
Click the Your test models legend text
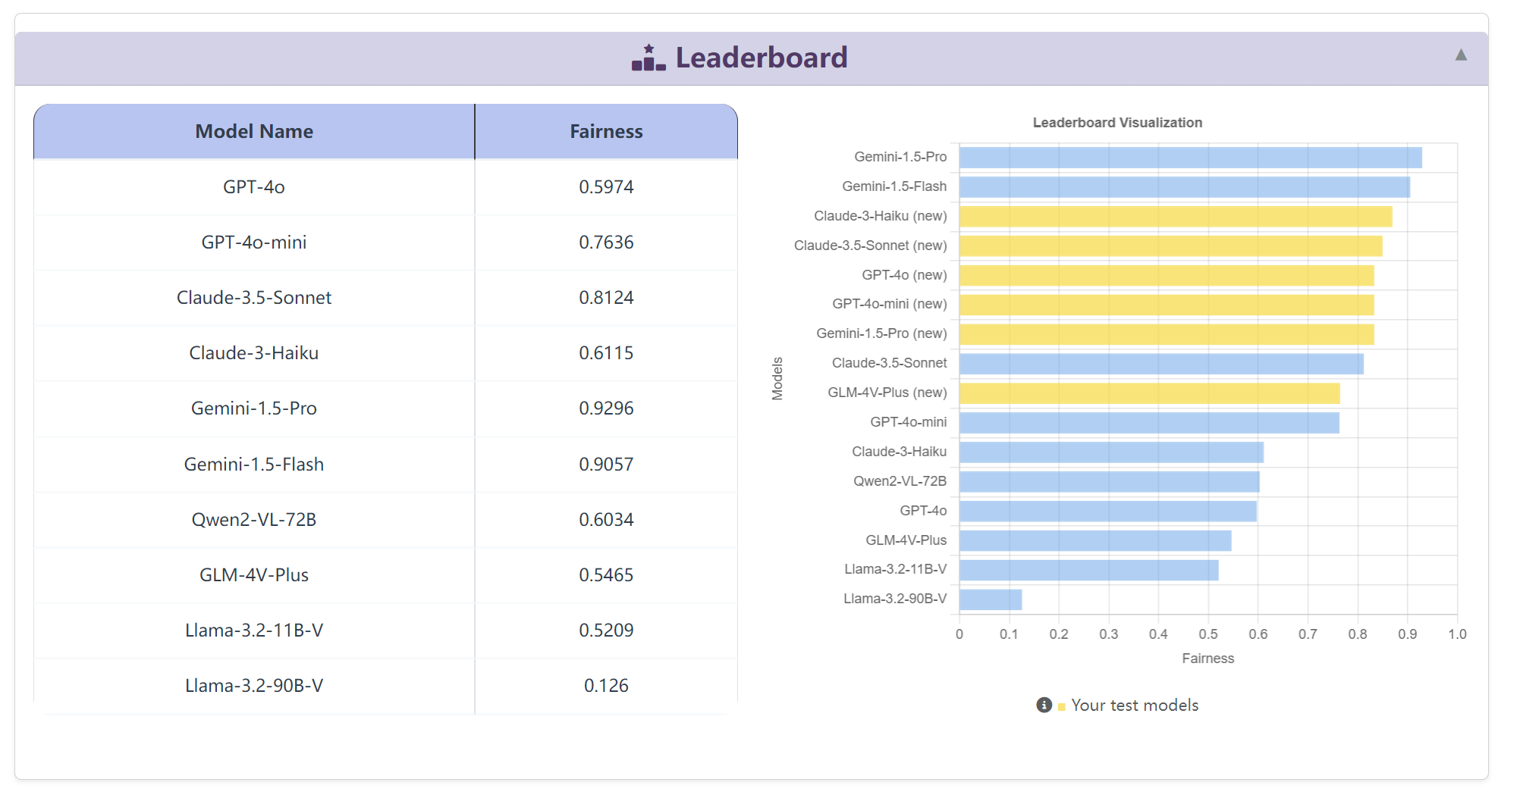coord(1135,706)
